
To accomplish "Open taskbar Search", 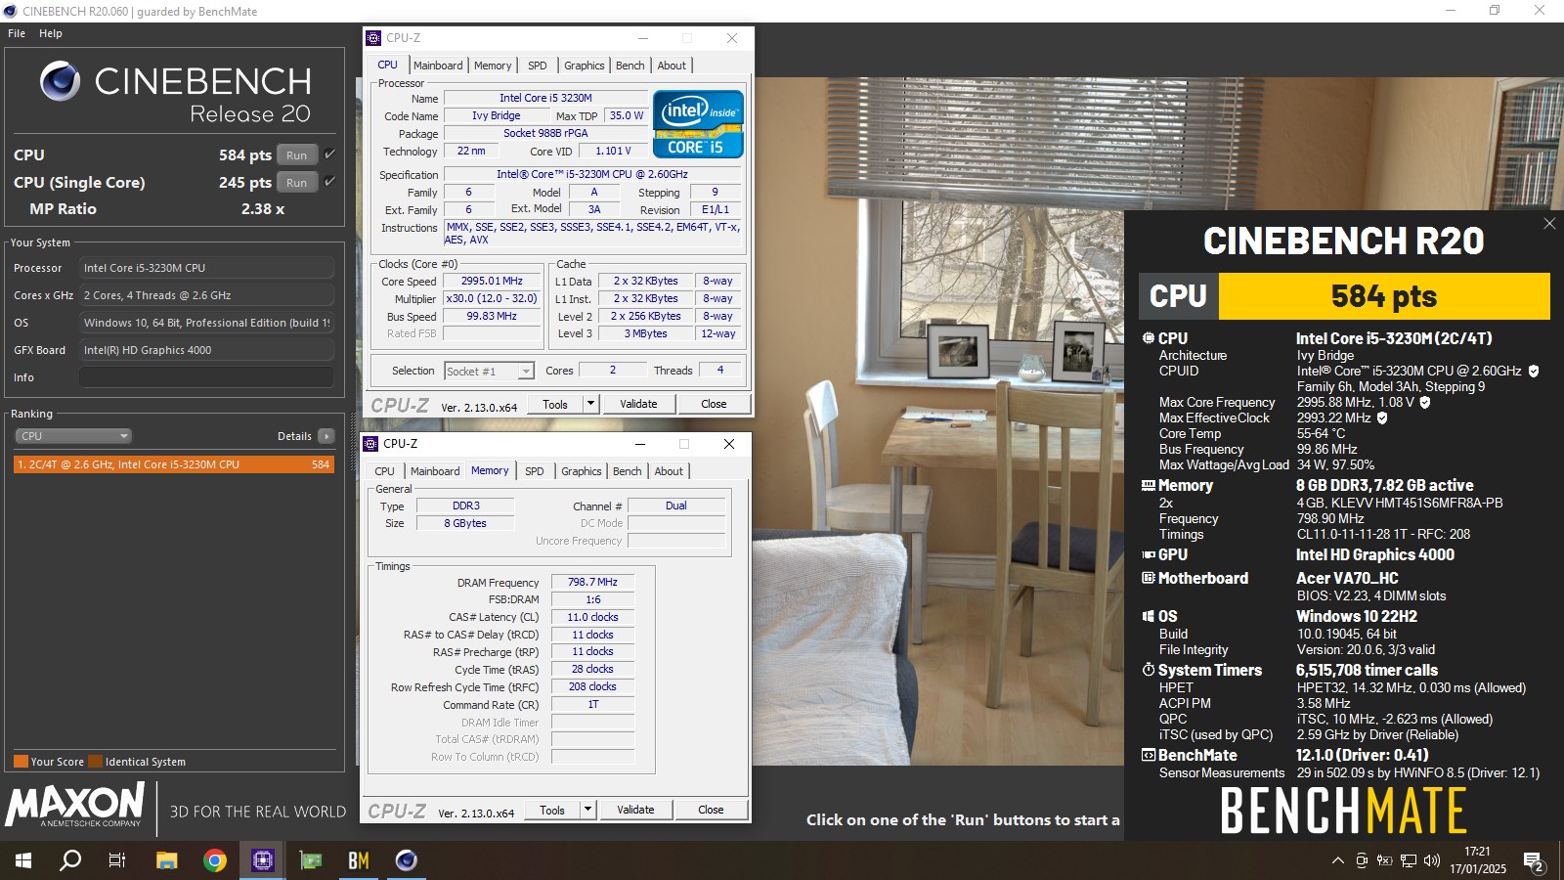I will coord(70,860).
